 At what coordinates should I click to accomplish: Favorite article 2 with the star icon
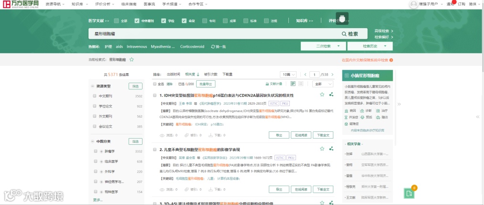tap(322, 149)
